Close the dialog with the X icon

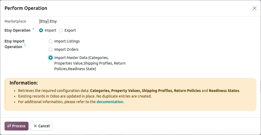point(255,8)
